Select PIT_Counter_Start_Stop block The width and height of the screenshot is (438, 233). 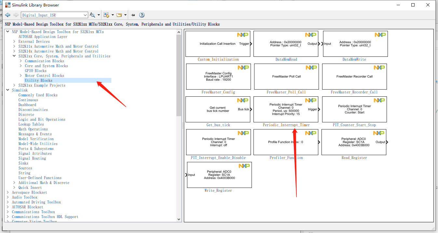coord(354,109)
